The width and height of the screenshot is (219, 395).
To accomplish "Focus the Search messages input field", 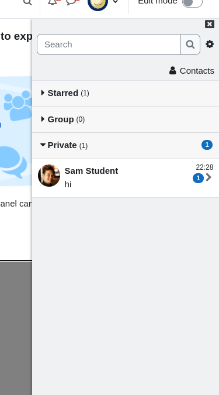I will click(x=109, y=44).
